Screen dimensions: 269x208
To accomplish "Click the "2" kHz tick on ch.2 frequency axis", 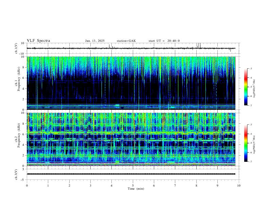I will (24, 155).
